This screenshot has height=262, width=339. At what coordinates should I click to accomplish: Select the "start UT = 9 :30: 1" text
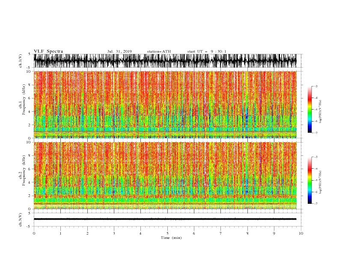pos(207,51)
